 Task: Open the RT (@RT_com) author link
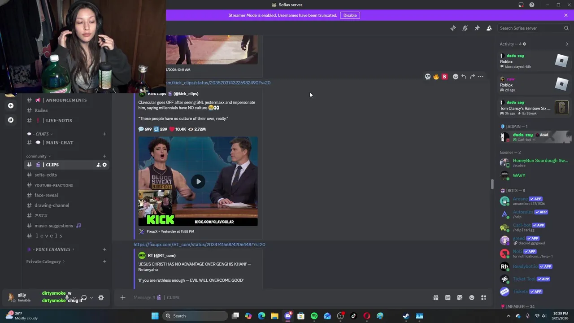click(x=161, y=256)
